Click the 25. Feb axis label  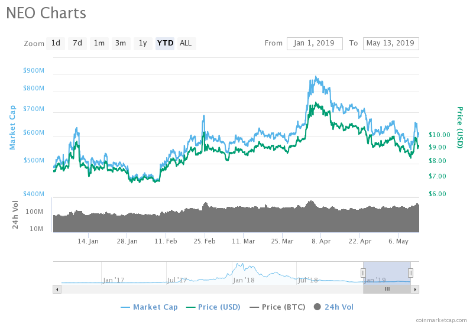pos(205,241)
